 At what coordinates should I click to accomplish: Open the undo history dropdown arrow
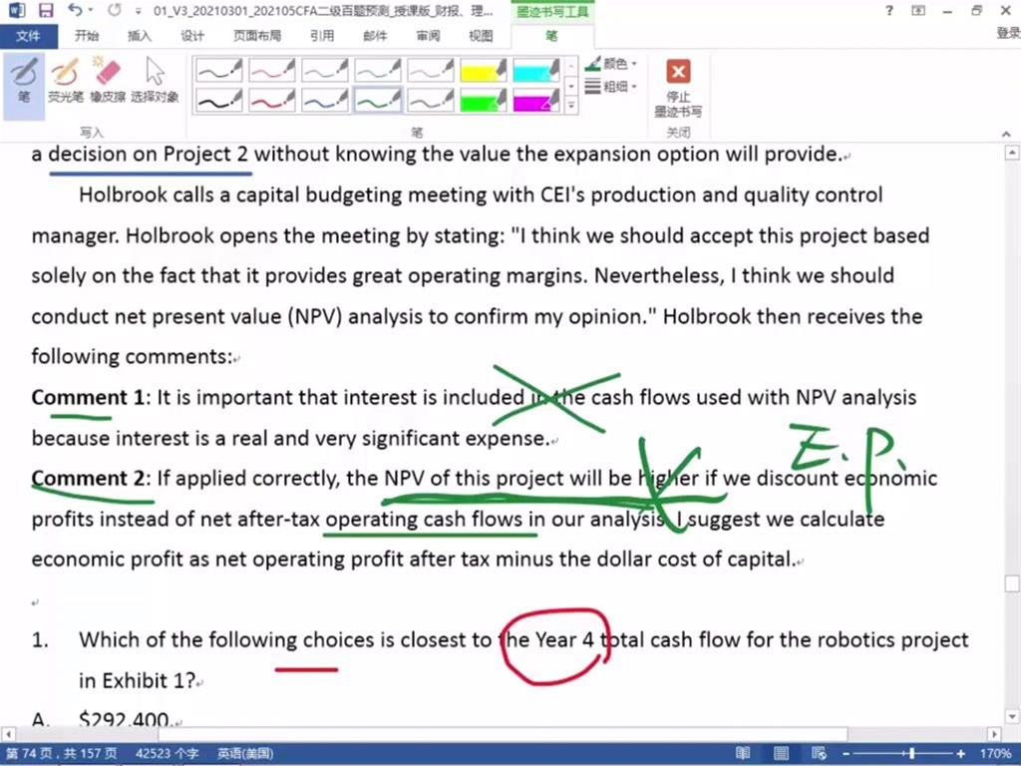coord(91,10)
